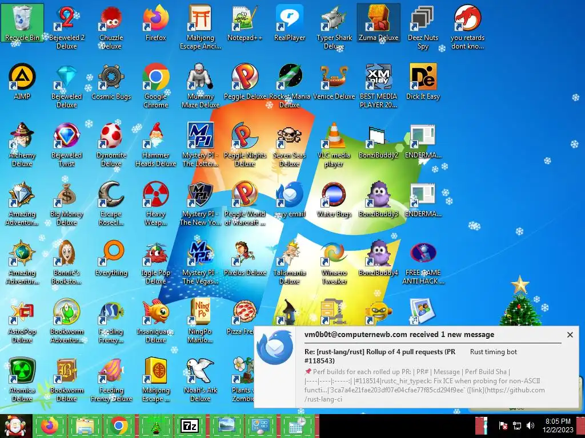This screenshot has width=585, height=438.
Task: Select Bookworm Deluxe book icon
Action: point(66,380)
